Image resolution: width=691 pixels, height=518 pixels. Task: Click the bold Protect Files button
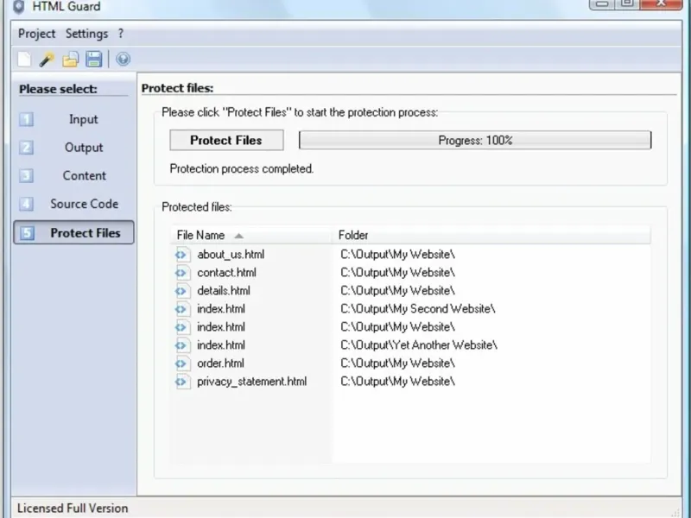click(226, 140)
